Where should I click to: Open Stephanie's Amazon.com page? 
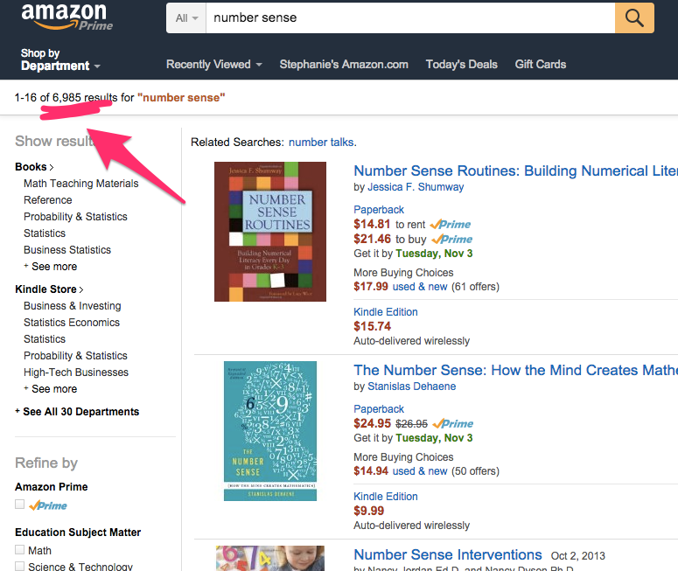click(344, 64)
